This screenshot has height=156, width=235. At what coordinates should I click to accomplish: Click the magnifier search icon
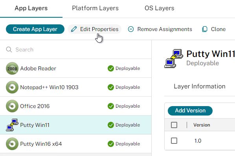click(x=9, y=50)
